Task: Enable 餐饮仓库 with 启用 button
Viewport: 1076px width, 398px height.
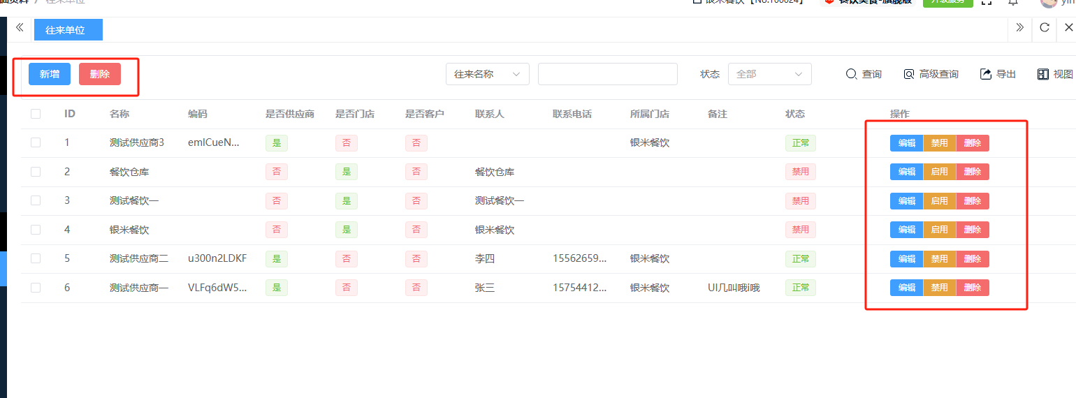Action: coord(939,172)
